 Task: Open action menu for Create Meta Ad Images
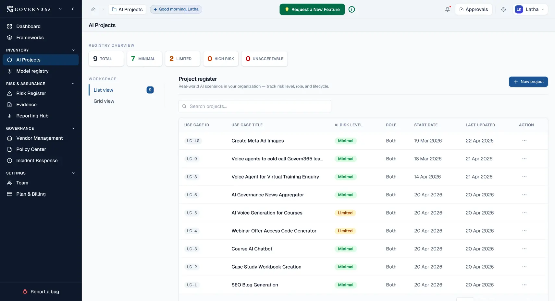click(x=524, y=141)
